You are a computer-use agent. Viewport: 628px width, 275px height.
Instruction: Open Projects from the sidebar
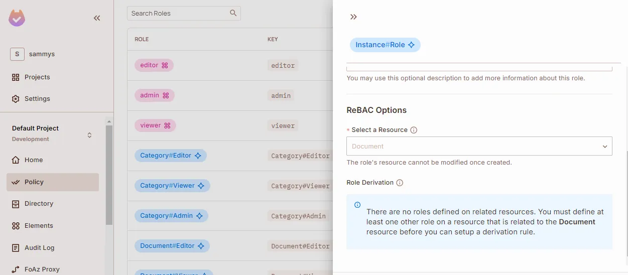coord(37,77)
